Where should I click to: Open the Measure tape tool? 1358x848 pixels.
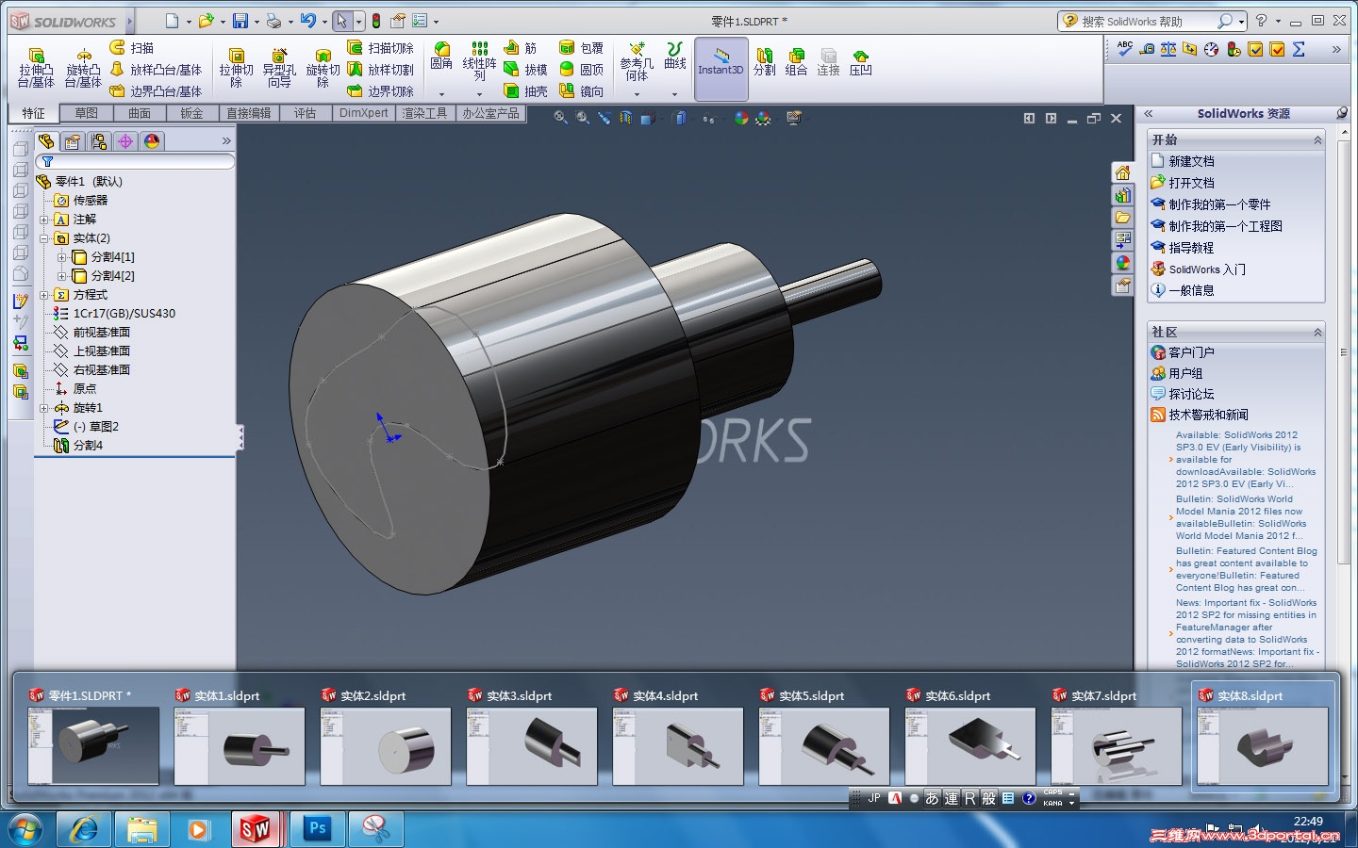(x=1147, y=49)
